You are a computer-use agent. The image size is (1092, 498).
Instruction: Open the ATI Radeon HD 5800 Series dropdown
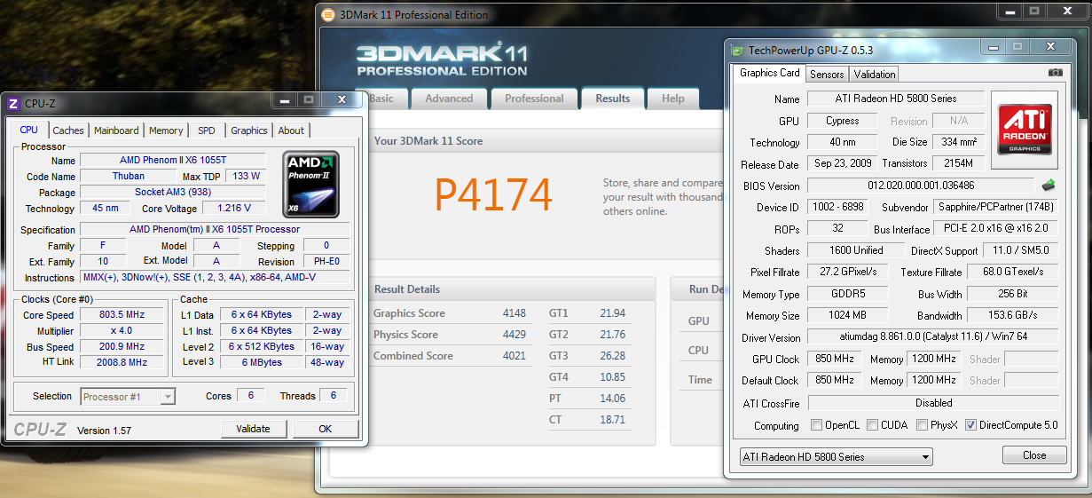coord(836,456)
